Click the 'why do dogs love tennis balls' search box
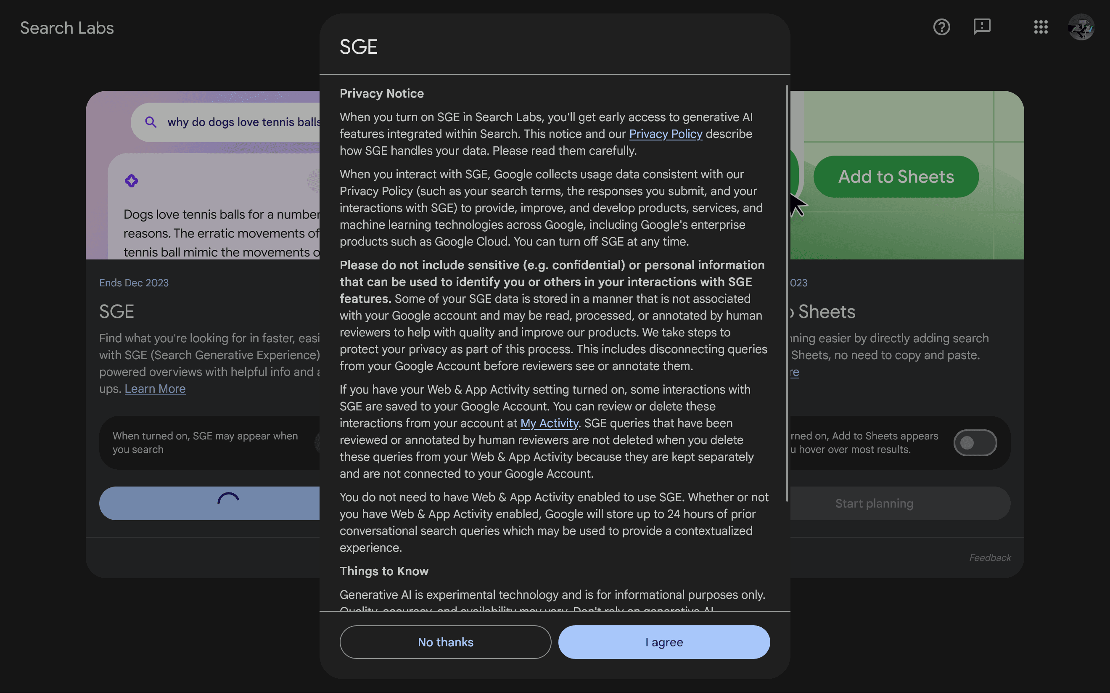Image resolution: width=1110 pixels, height=693 pixels. tap(225, 122)
